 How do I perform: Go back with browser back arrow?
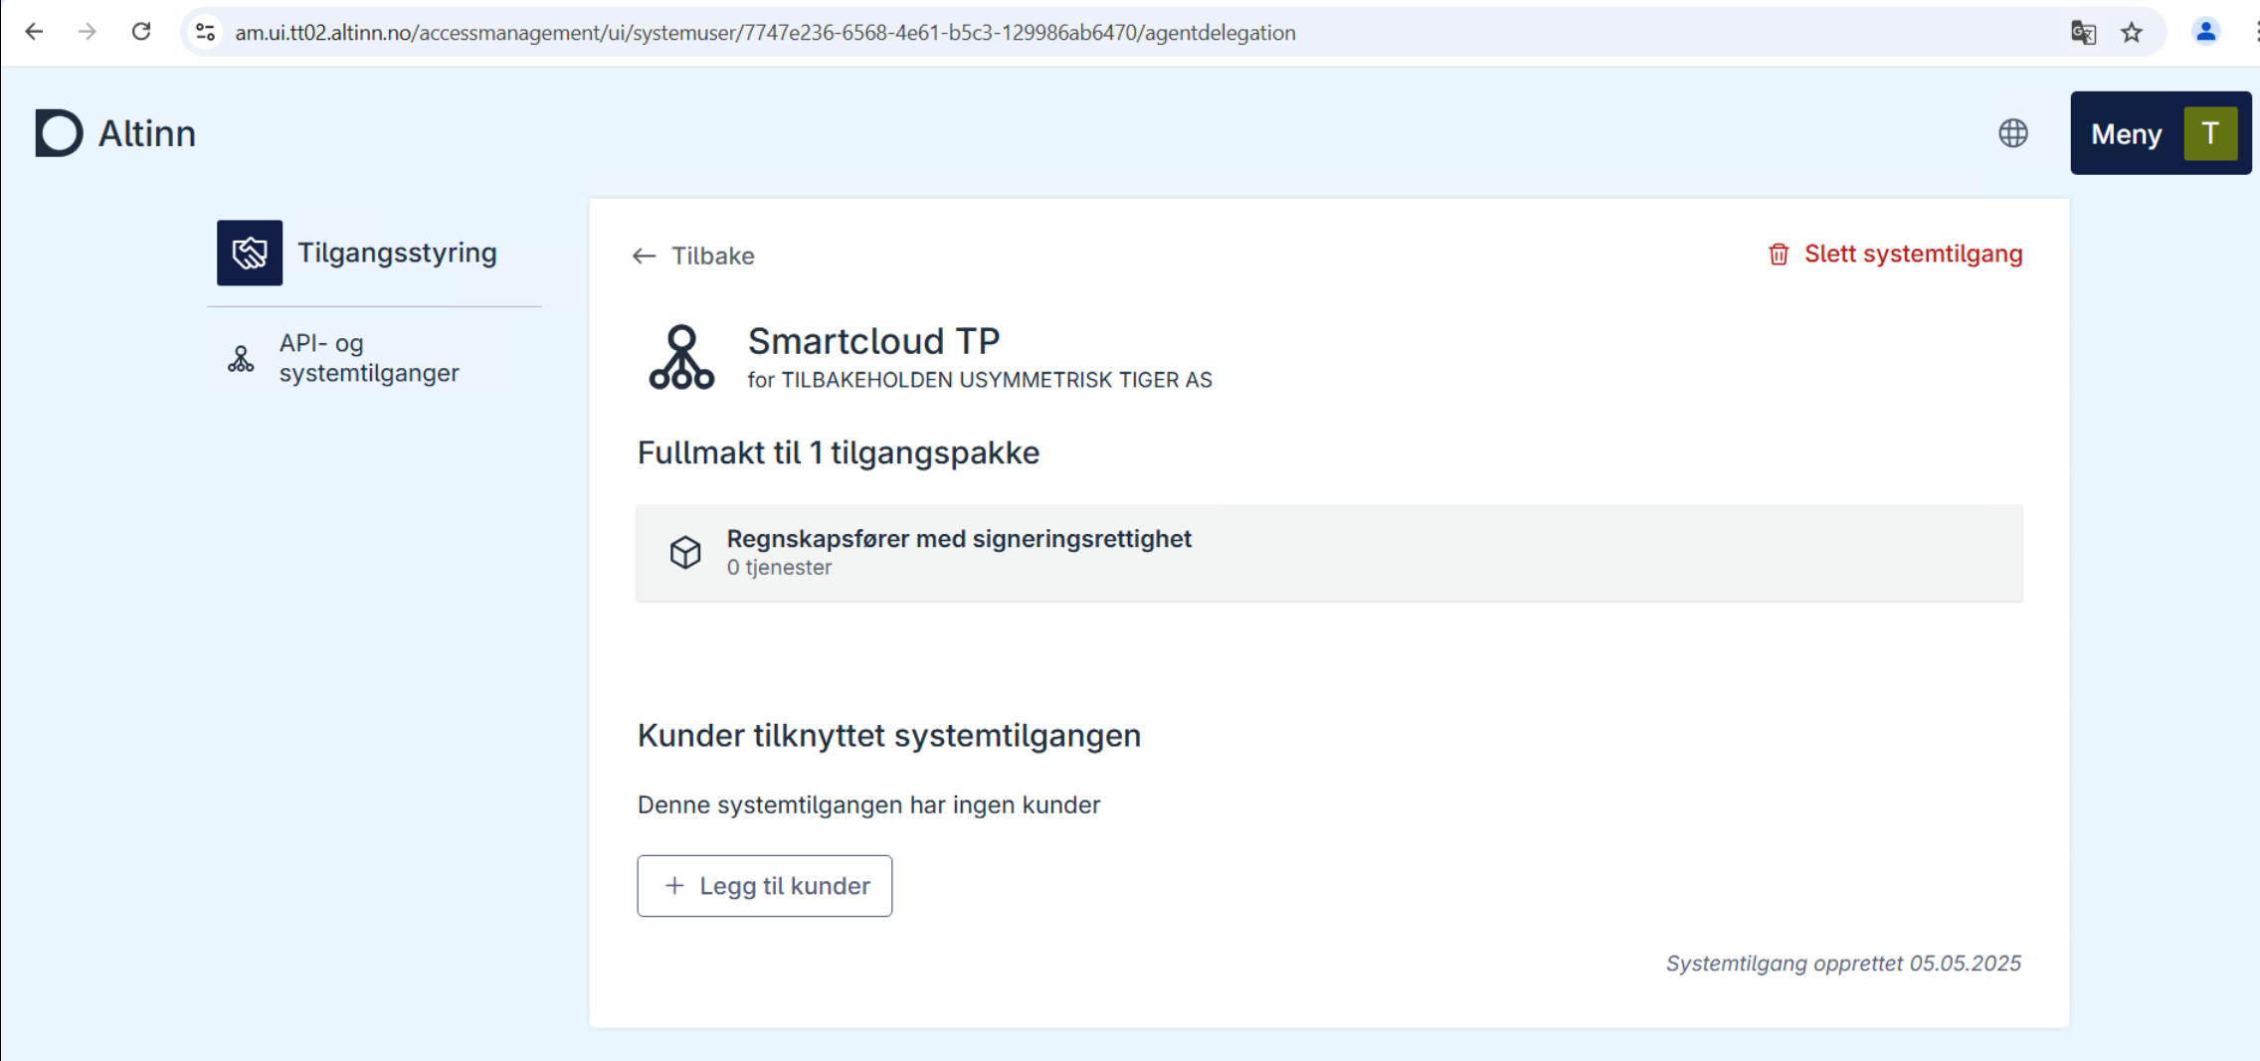tap(34, 32)
